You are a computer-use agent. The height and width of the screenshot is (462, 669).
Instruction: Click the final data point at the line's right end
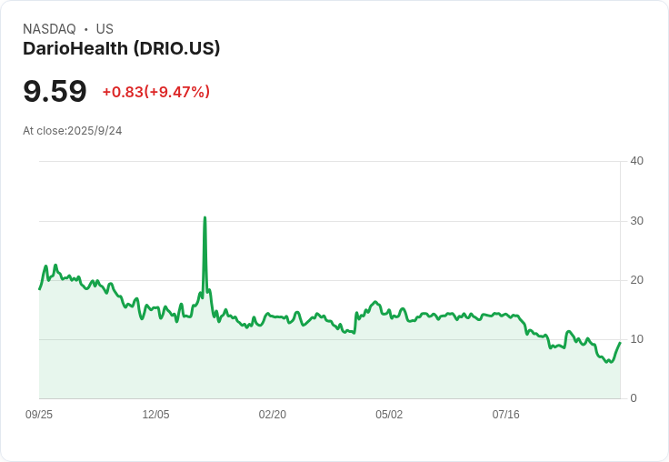pyautogui.click(x=620, y=343)
